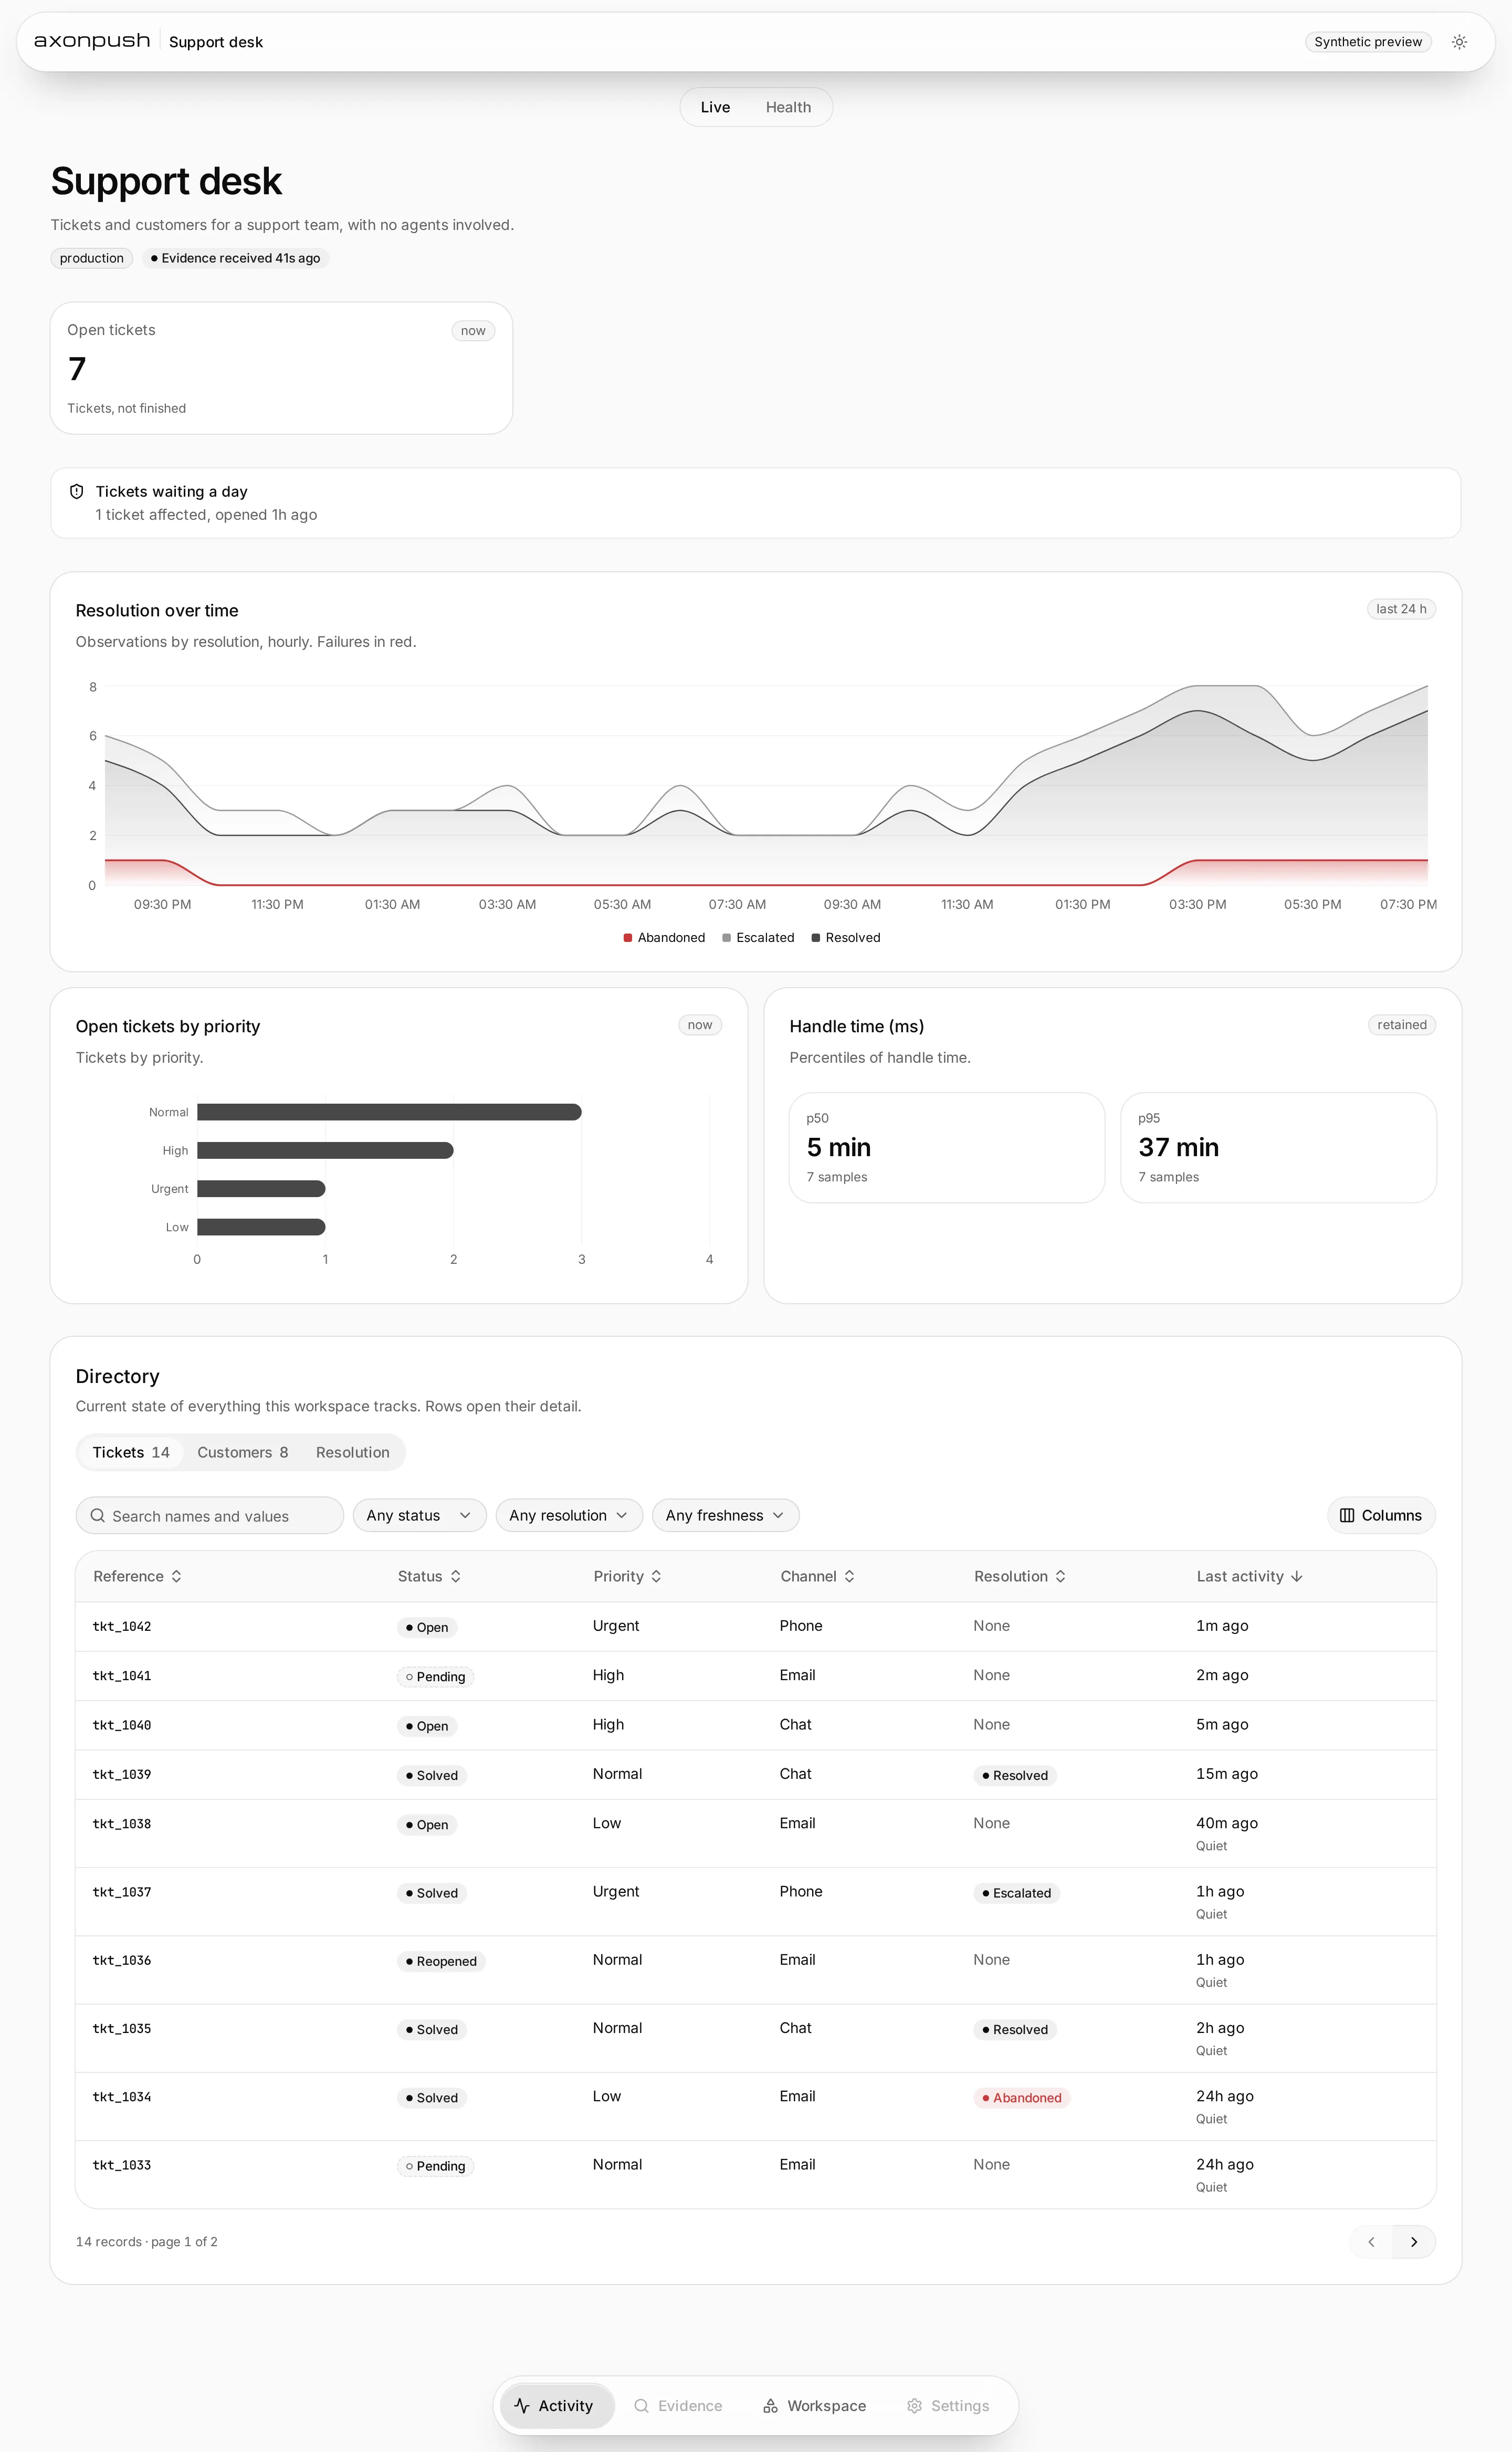The image size is (1512, 2452).
Task: Sort by Resolution column arrows
Action: [1061, 1576]
